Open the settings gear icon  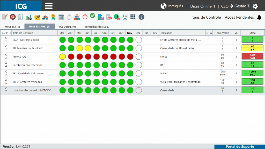(255, 6)
